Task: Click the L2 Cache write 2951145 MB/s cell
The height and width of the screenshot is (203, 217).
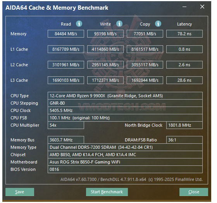Action: coord(105,65)
